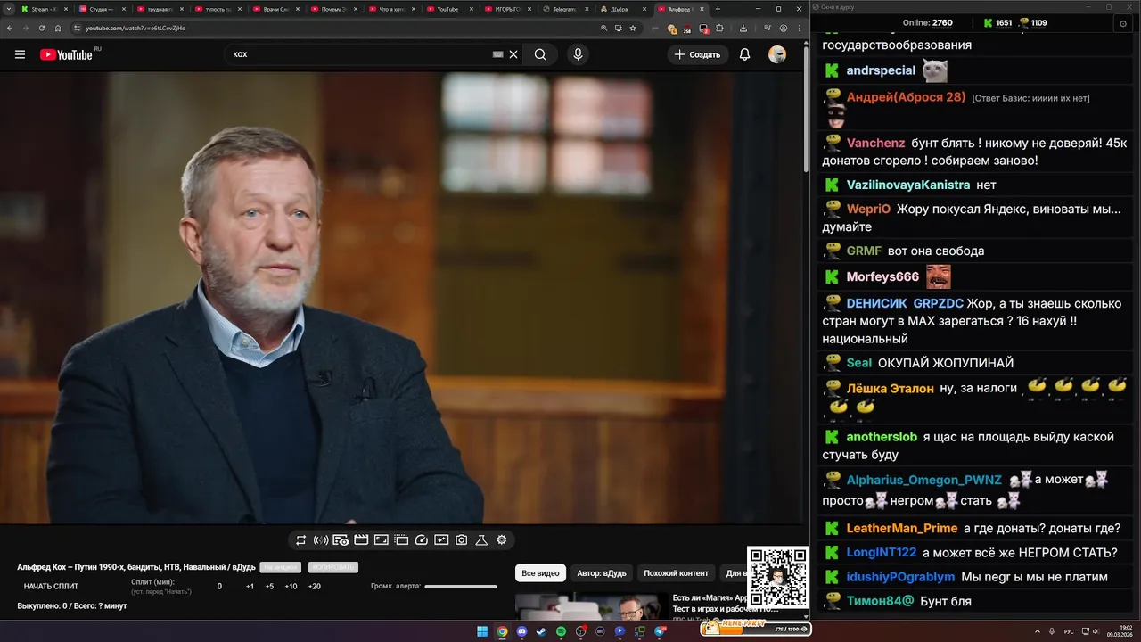Go to the YouTube home logo

coord(66,54)
